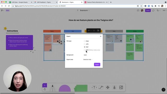Open the Export area Selection only dropdown

click(x=88, y=60)
